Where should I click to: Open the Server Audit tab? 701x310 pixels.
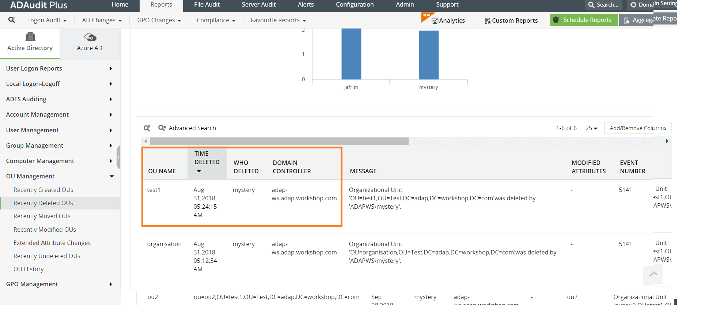(259, 5)
